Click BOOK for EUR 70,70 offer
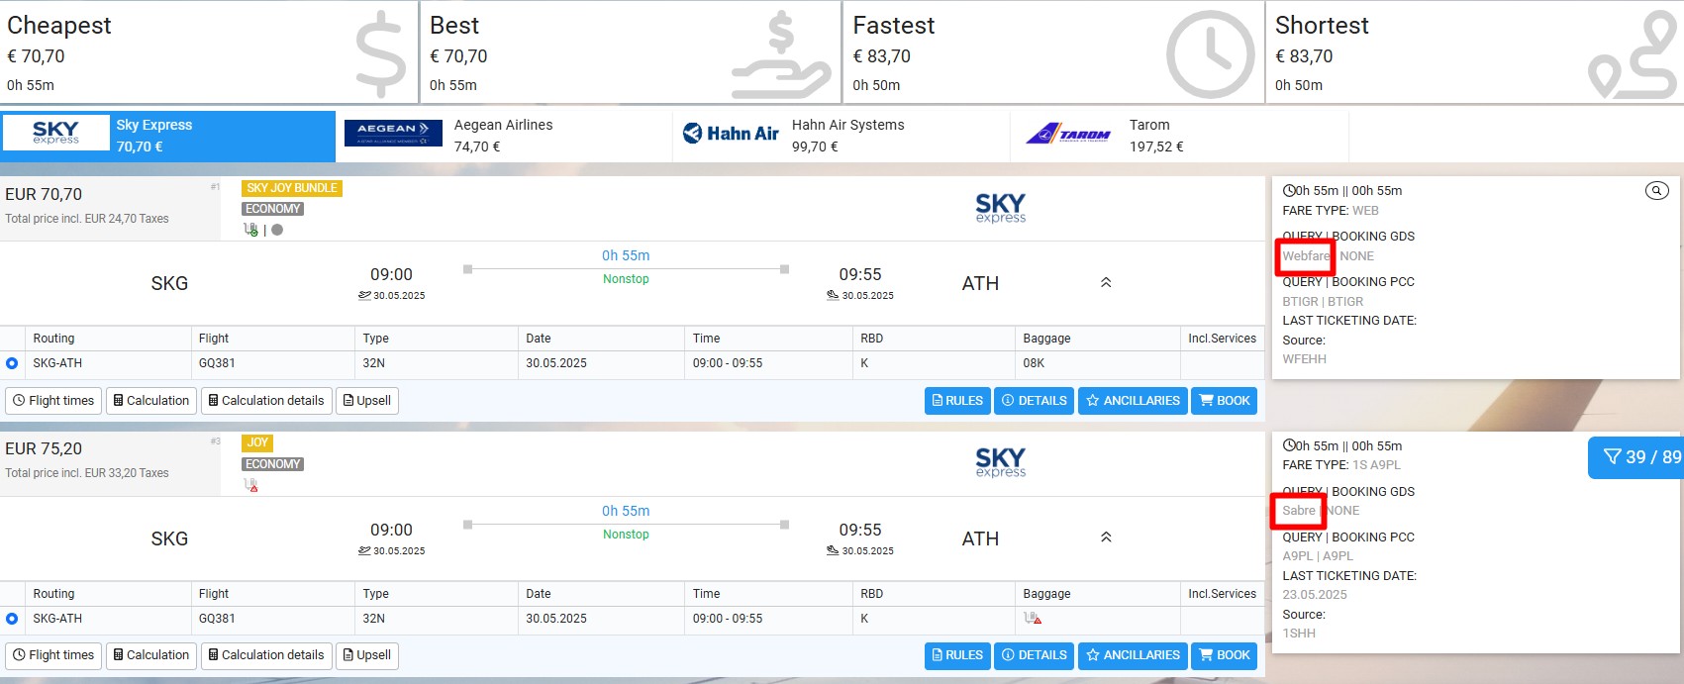Image resolution: width=1684 pixels, height=684 pixels. coord(1225,401)
